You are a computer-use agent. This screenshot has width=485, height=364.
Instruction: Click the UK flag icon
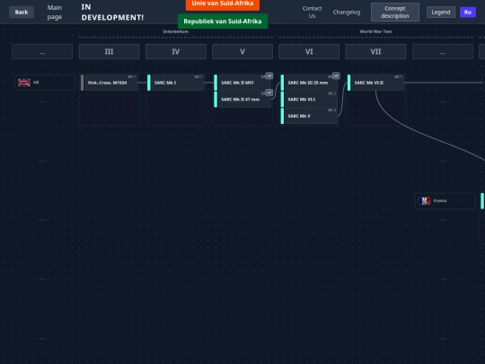coord(24,83)
